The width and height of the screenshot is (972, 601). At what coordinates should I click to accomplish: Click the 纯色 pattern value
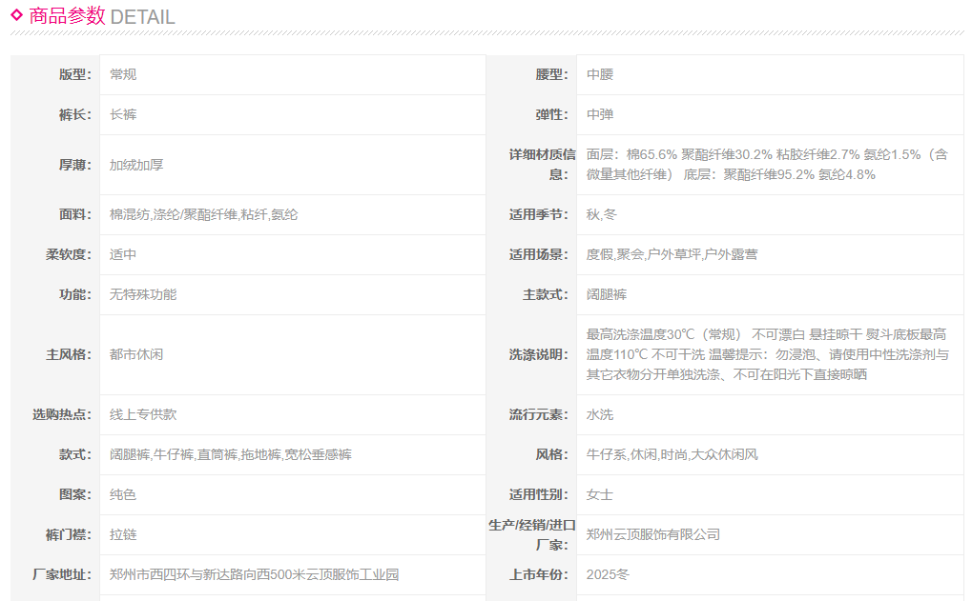(123, 494)
